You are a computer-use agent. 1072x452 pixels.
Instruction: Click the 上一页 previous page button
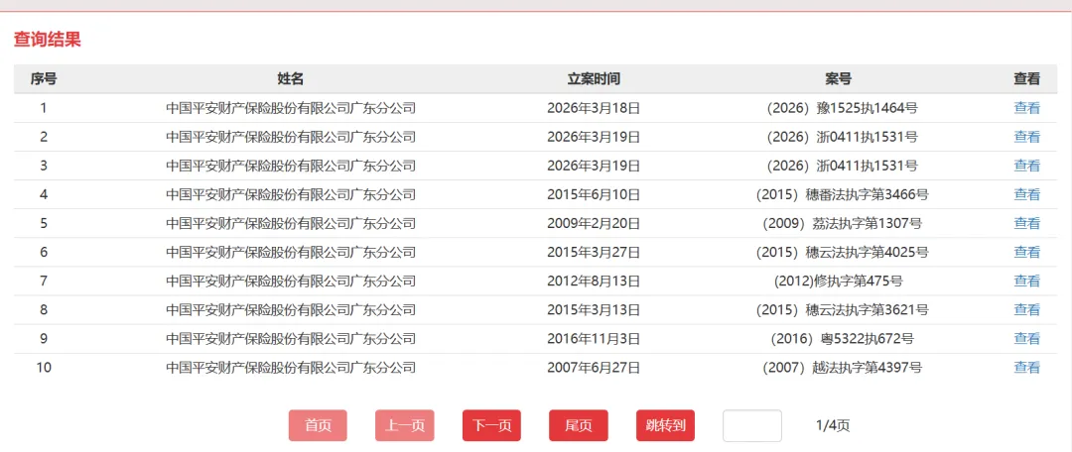(x=405, y=425)
